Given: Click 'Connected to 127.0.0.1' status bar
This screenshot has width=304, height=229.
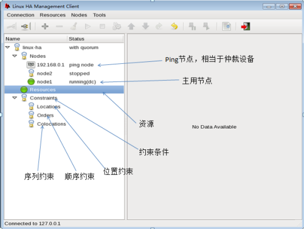Looking at the screenshot, I should pos(32,224).
